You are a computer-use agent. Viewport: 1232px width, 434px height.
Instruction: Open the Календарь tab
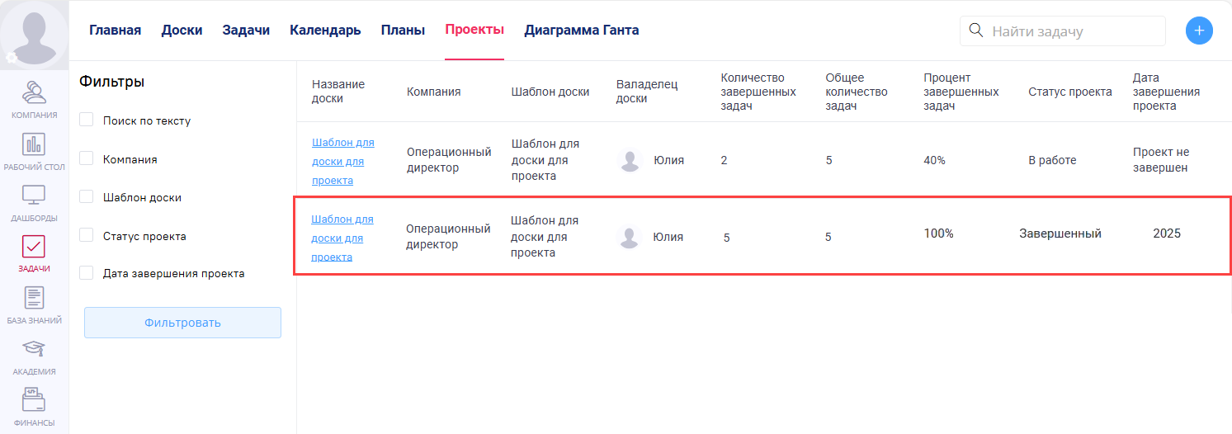(x=325, y=31)
